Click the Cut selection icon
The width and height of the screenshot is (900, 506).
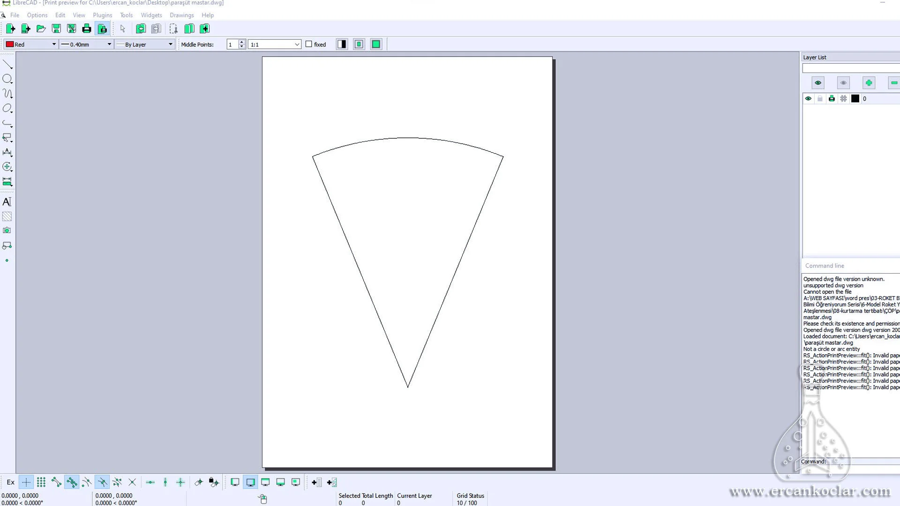tap(173, 29)
